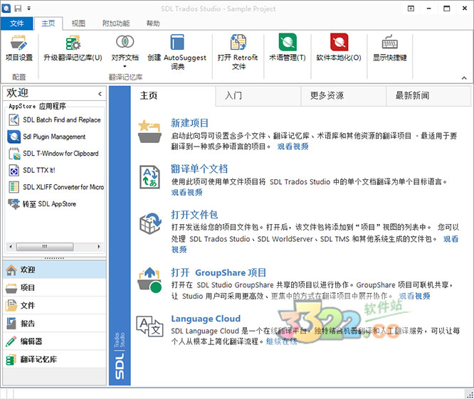
Task: Click Open Retrofit file (打开 Retrofit 文件) icon
Action: (238, 42)
